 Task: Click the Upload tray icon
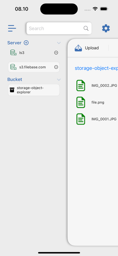[x=78, y=48]
